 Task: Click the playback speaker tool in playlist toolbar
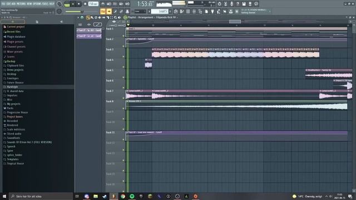click(x=119, y=17)
